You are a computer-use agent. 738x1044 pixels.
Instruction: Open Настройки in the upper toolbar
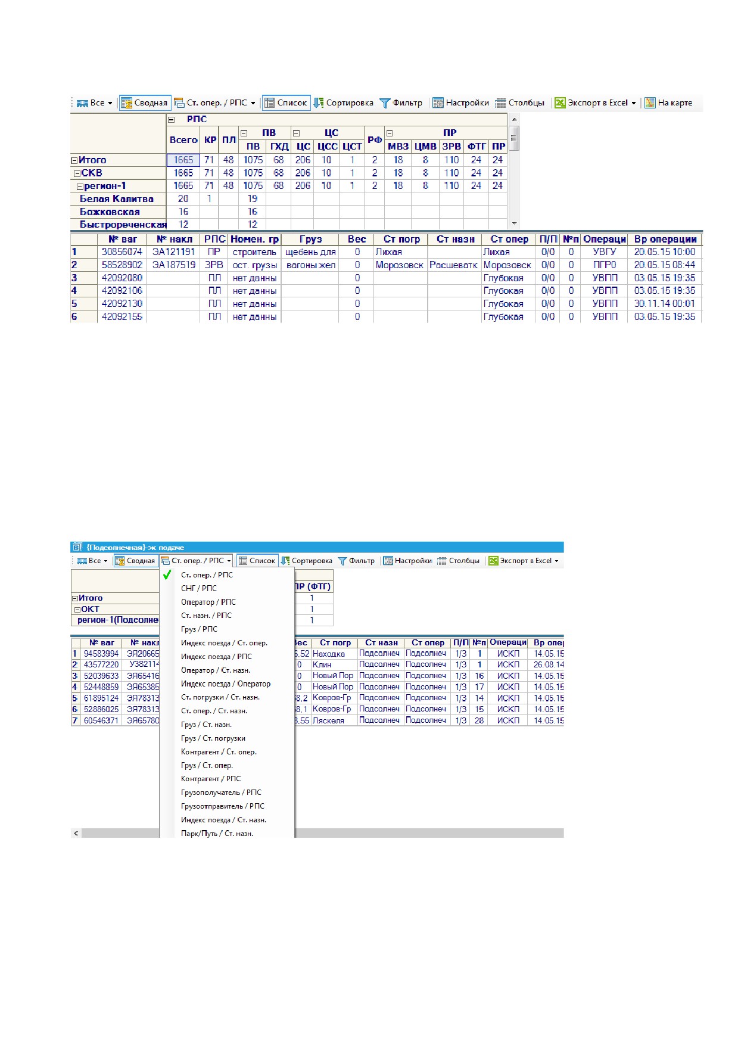pos(460,103)
